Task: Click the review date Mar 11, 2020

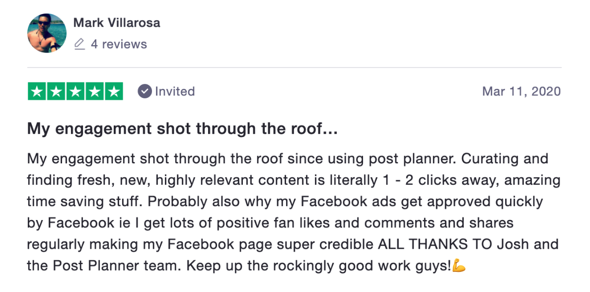Action: click(521, 91)
